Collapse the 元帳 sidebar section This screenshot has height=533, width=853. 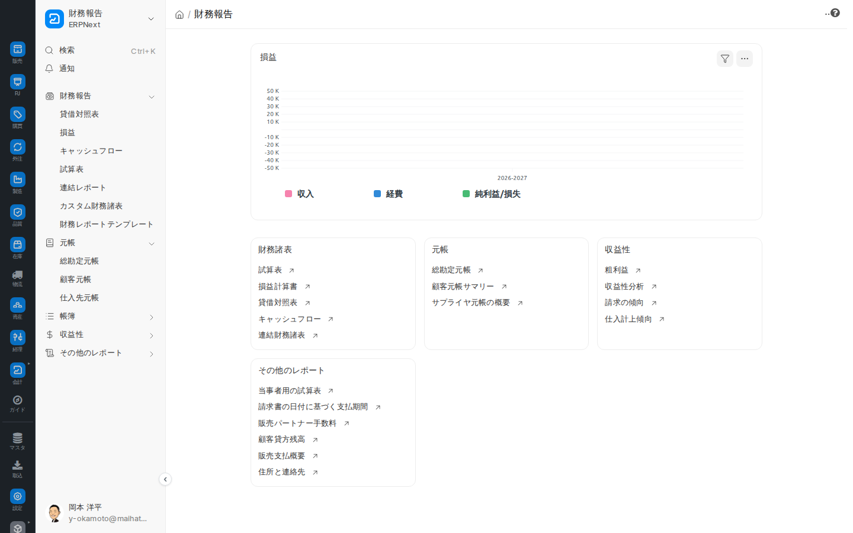pos(152,243)
